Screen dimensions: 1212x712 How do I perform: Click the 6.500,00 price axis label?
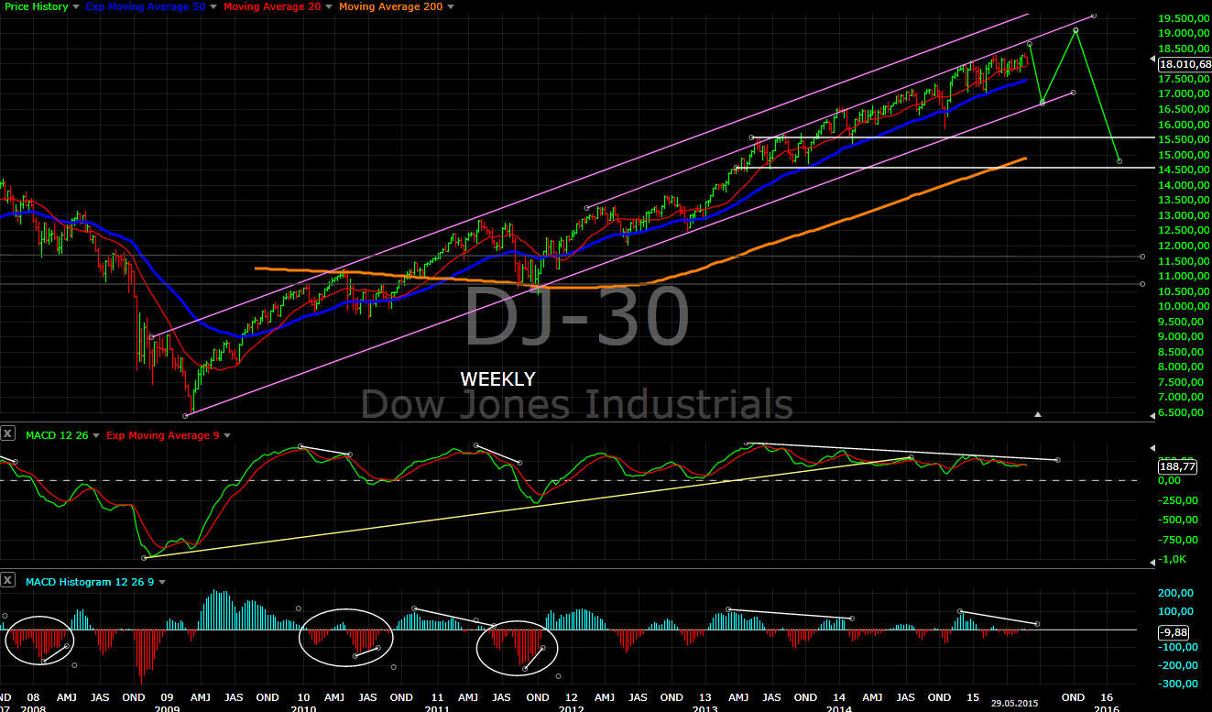[x=1182, y=412]
